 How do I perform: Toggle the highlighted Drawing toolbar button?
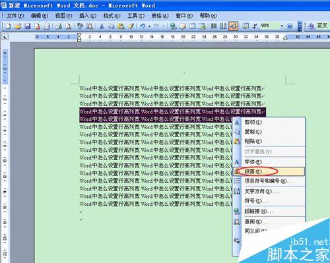tap(233, 26)
